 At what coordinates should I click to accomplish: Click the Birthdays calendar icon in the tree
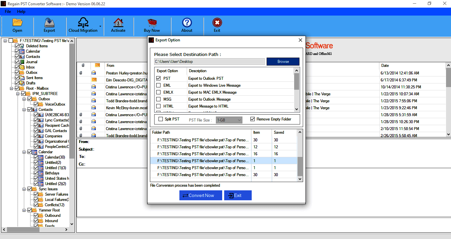tap(41, 173)
